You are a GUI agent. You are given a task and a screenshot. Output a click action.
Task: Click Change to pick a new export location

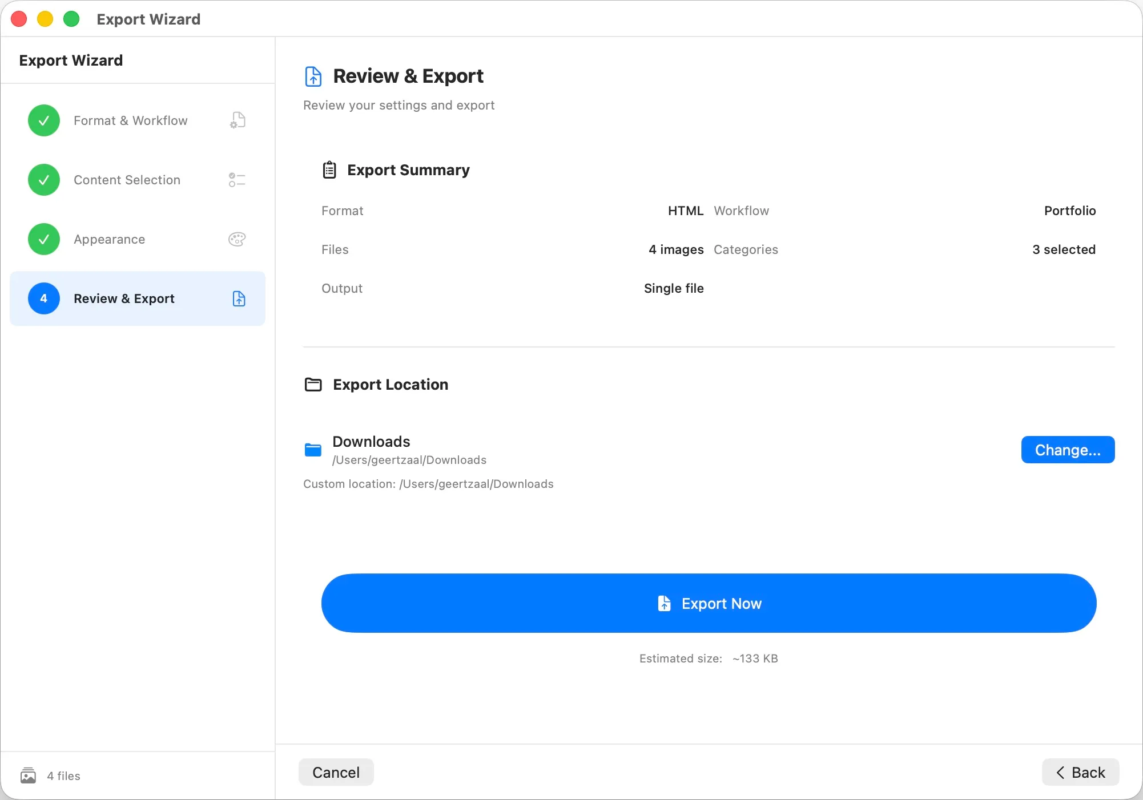1068,450
